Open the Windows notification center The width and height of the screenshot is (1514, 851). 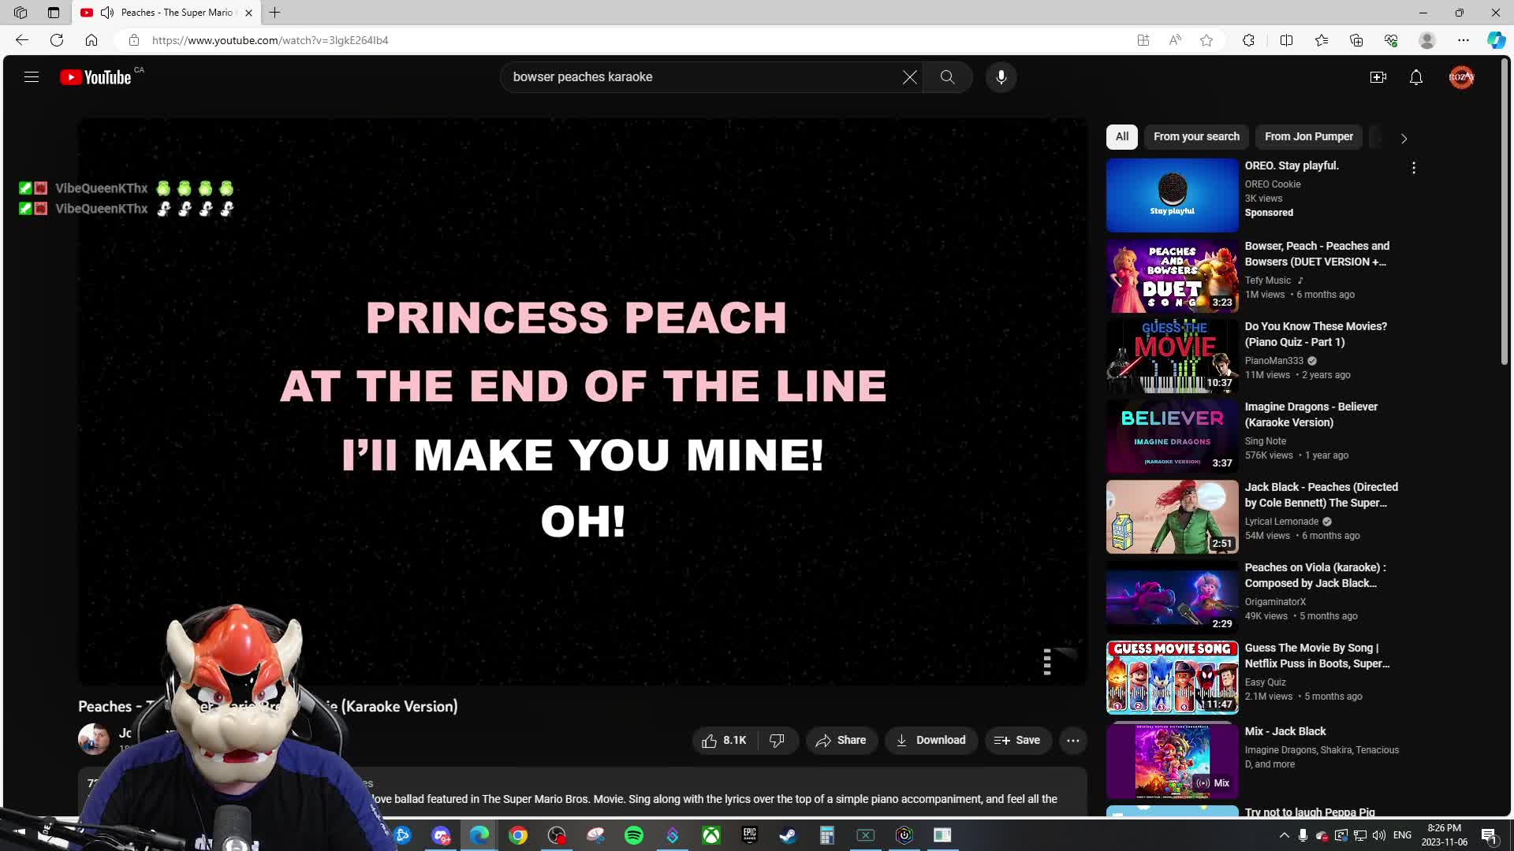(1490, 835)
